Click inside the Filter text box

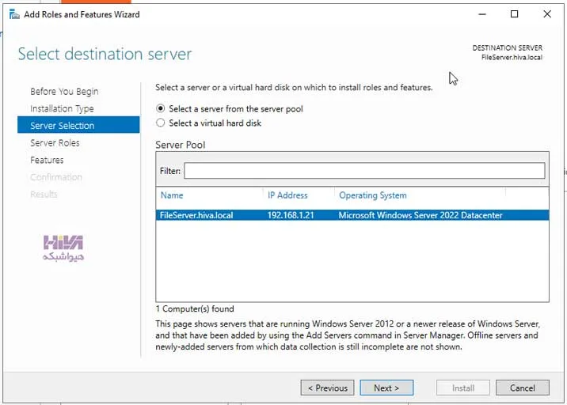tap(364, 171)
